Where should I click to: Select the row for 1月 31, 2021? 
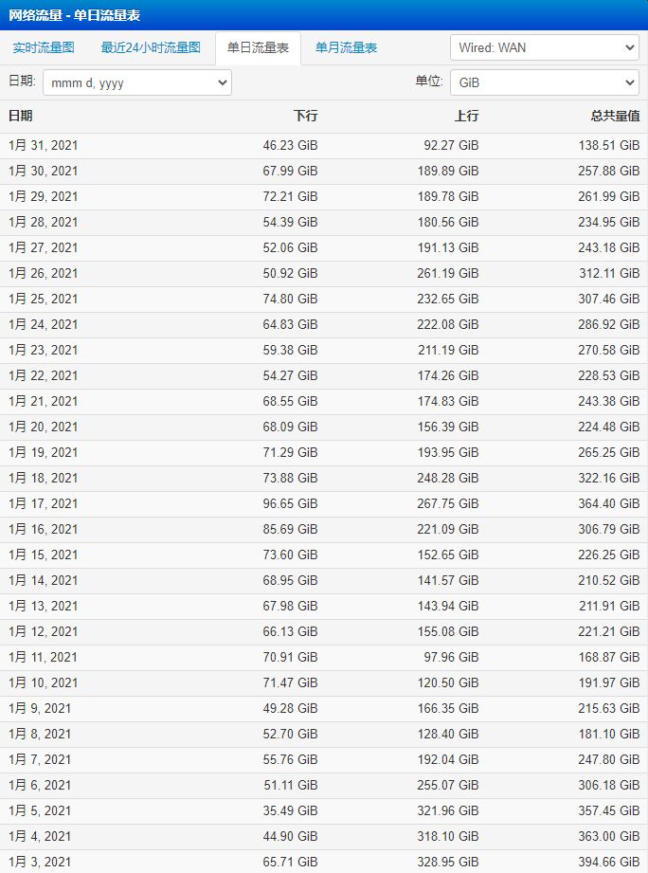(x=324, y=146)
